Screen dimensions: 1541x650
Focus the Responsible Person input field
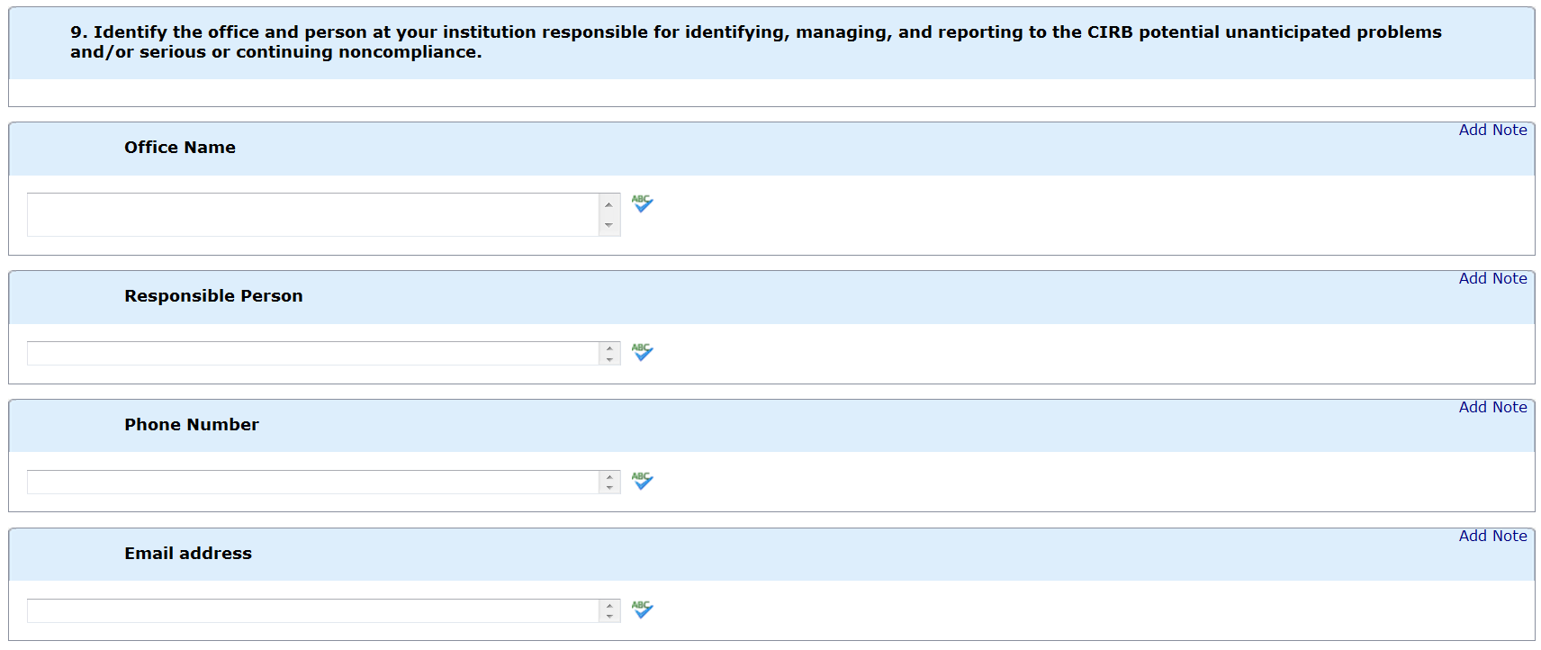coord(312,353)
